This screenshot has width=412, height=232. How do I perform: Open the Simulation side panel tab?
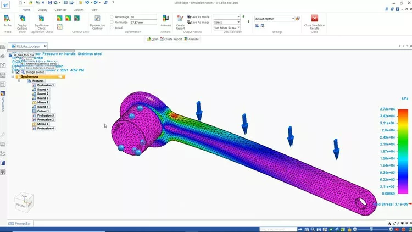(3, 101)
